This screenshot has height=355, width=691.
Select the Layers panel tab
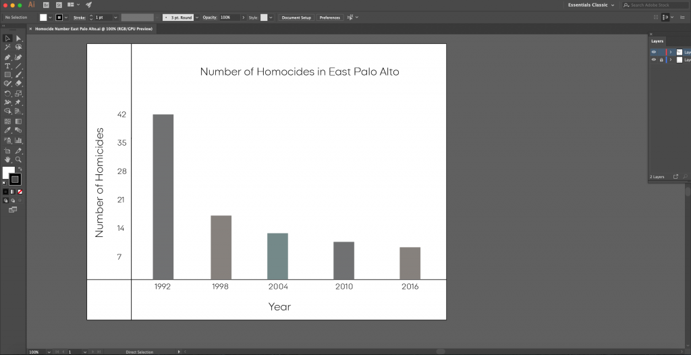pyautogui.click(x=657, y=41)
